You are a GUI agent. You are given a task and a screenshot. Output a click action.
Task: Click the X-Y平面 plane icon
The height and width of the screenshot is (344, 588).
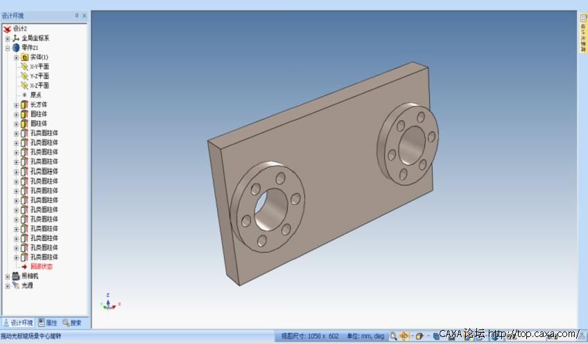pos(25,66)
